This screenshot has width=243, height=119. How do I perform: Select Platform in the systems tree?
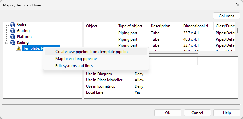(24, 37)
